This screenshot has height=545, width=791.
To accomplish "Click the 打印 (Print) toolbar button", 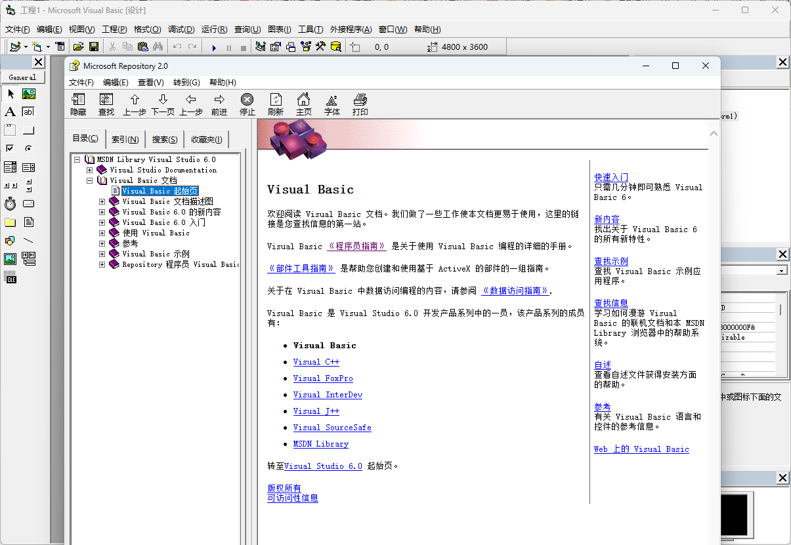I will pyautogui.click(x=360, y=104).
